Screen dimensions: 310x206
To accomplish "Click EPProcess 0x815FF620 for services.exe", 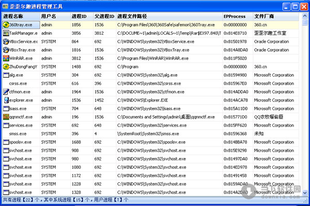I will pos(235,125).
